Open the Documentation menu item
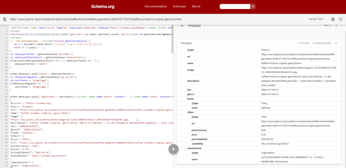Screen dimensions: 346x168 click(x=155, y=6)
